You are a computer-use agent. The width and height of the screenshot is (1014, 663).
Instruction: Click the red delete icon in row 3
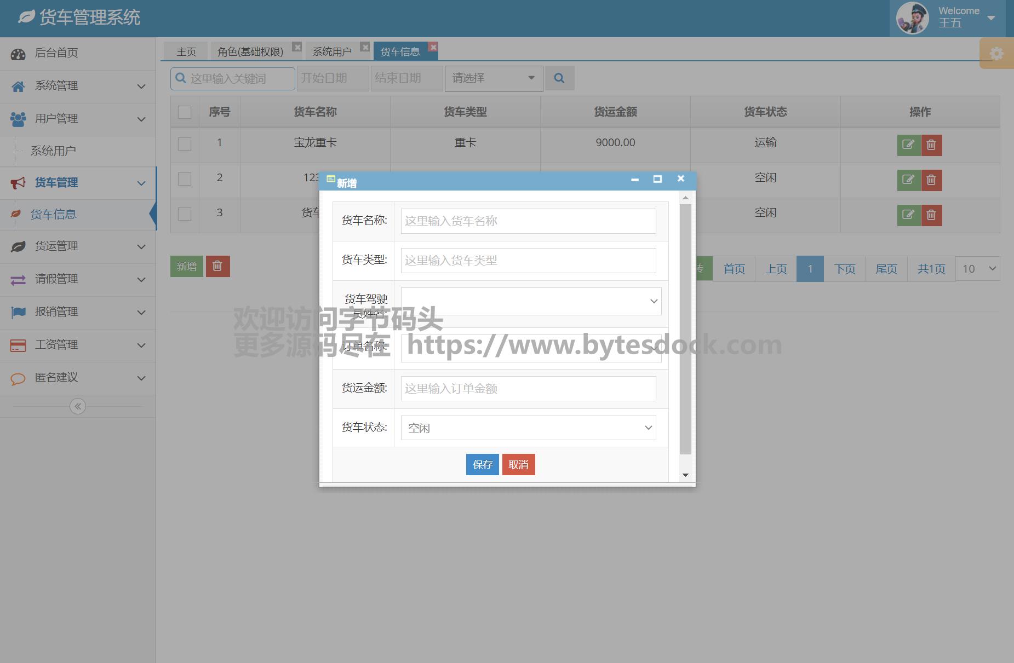[x=931, y=215]
